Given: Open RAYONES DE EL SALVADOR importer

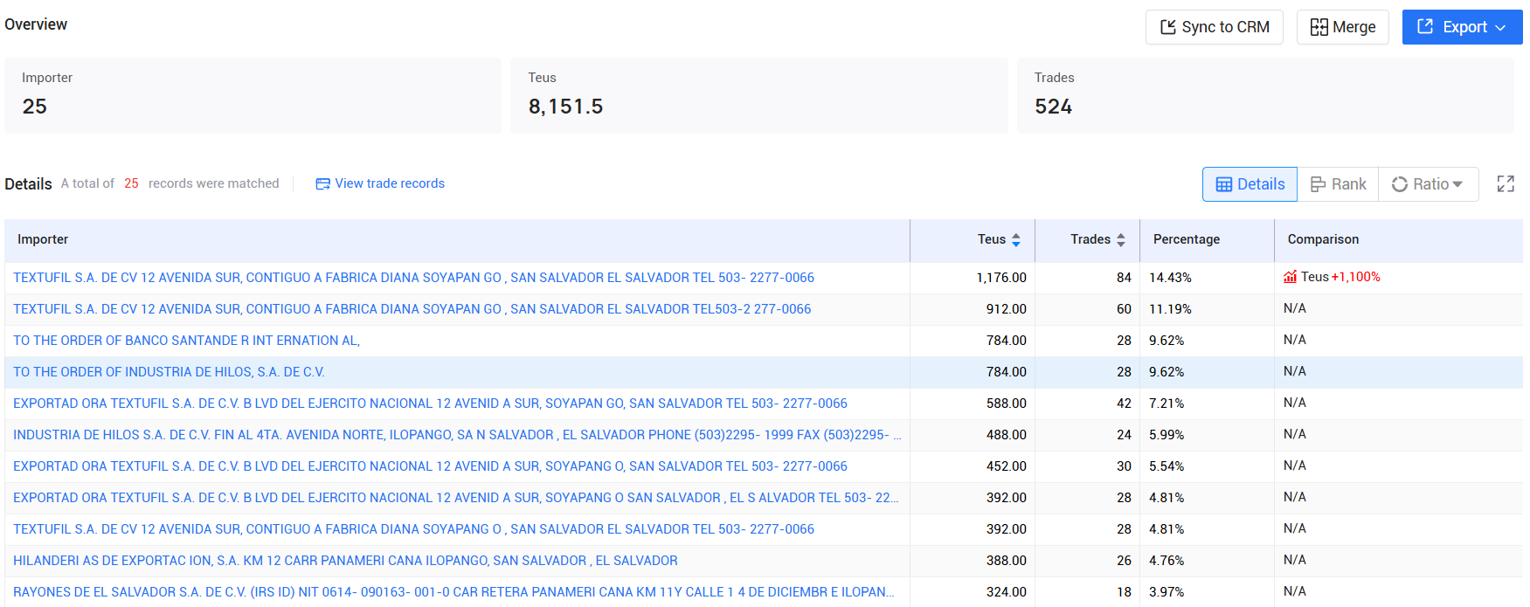Looking at the screenshot, I should click(453, 592).
